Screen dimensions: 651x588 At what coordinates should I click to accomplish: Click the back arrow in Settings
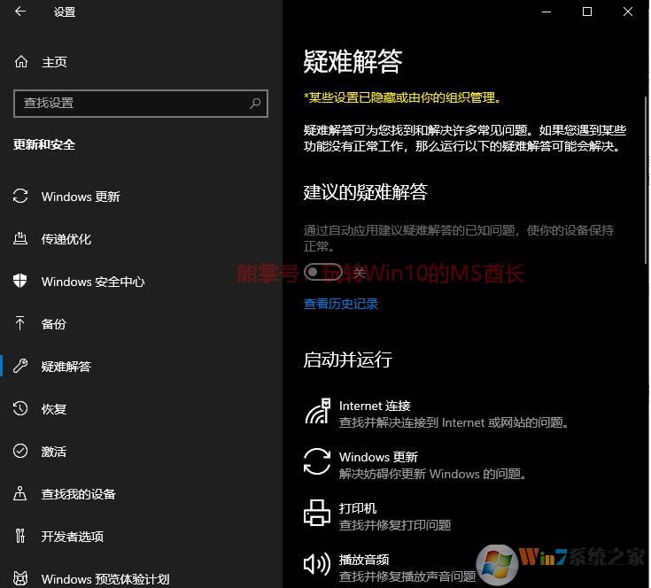19,12
